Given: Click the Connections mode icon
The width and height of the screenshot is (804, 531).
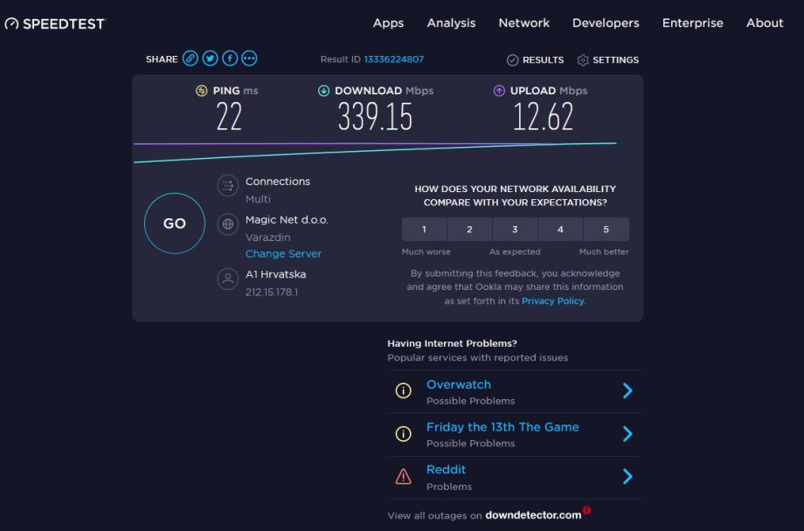Looking at the screenshot, I should (x=228, y=185).
